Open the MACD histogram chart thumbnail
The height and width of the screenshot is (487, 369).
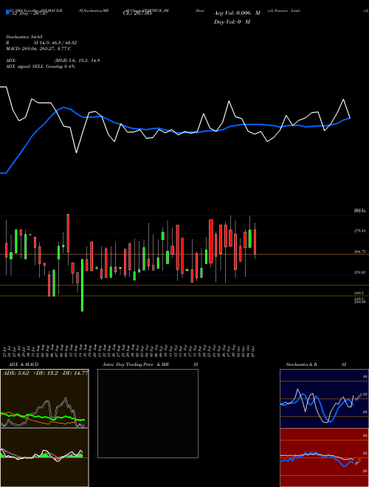(44, 457)
